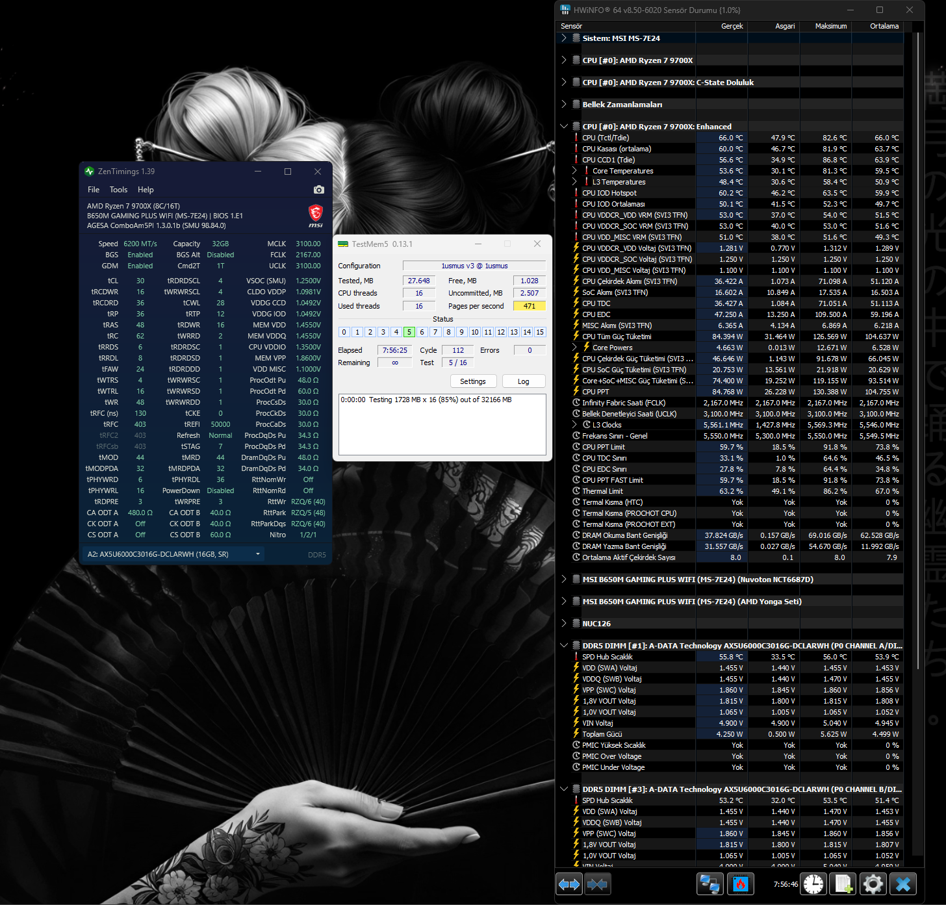Click inside the TestMem5 log output box
Viewport: 946px width, 905px height.
click(442, 424)
